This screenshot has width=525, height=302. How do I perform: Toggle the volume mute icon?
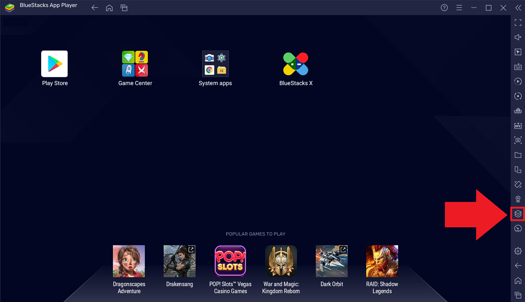[518, 37]
